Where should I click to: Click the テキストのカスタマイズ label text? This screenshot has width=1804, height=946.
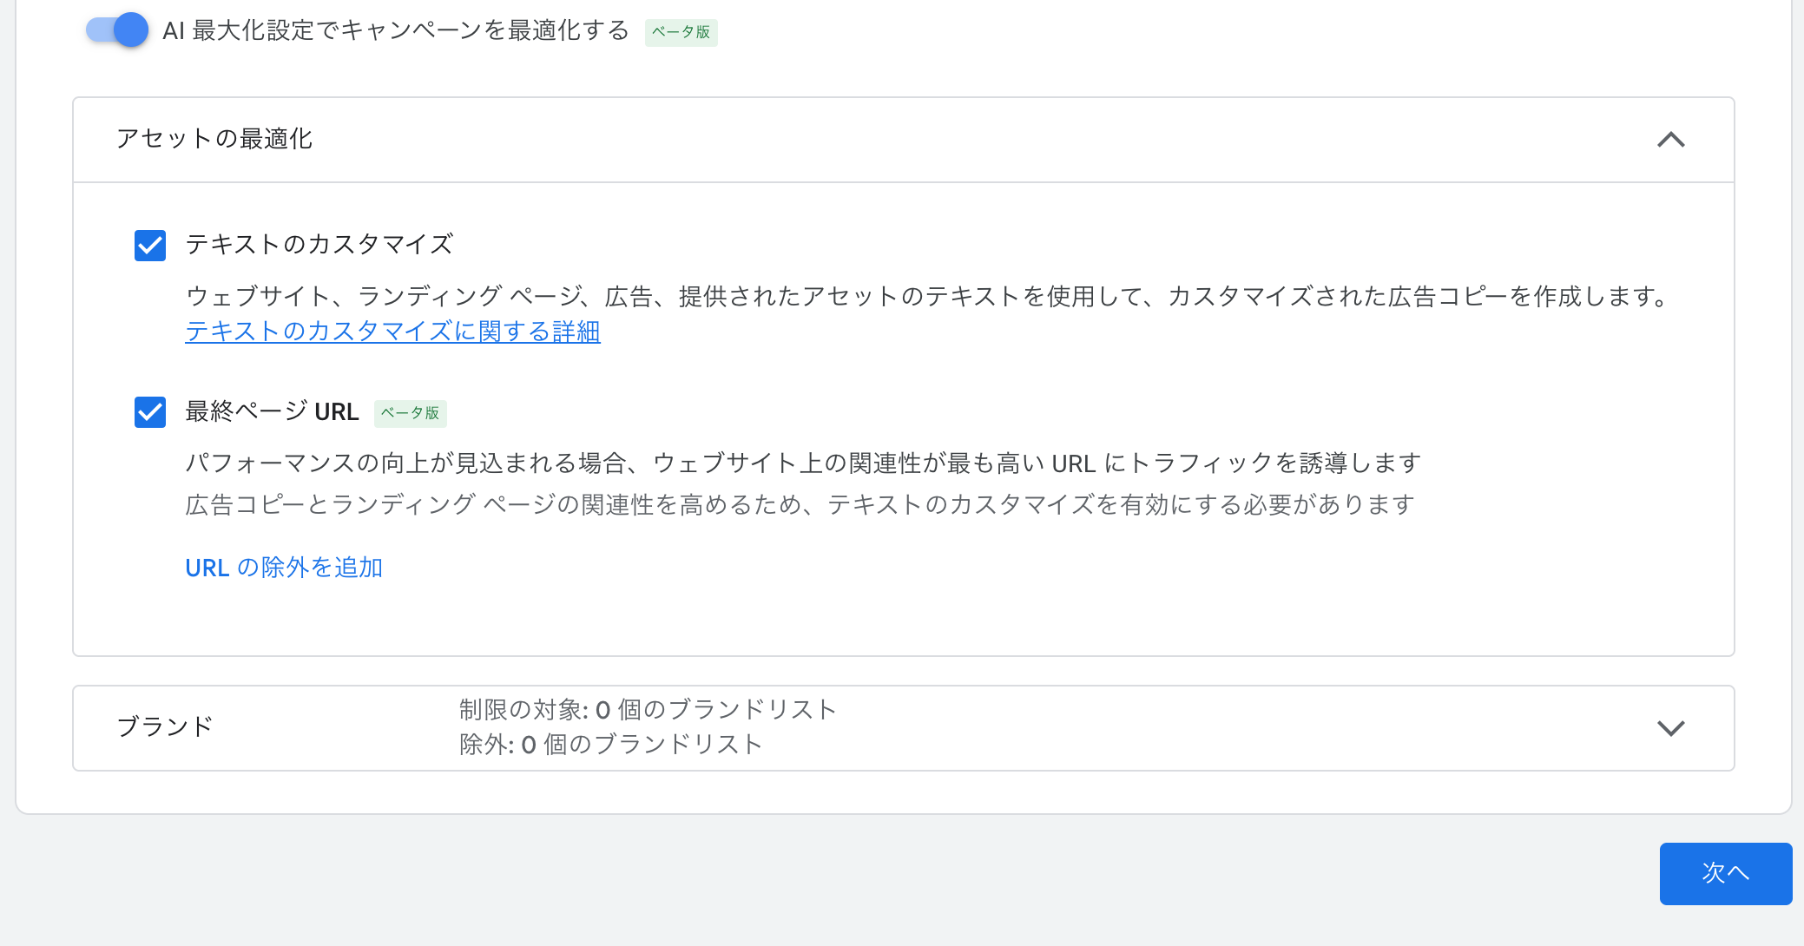coord(319,245)
